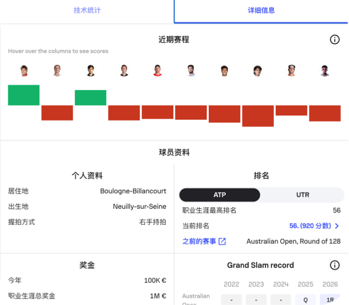Click the first green win bar
The height and width of the screenshot is (305, 349).
coord(24,95)
